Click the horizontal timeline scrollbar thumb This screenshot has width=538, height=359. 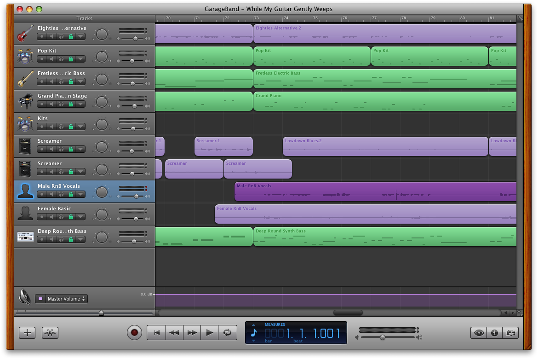tap(348, 313)
